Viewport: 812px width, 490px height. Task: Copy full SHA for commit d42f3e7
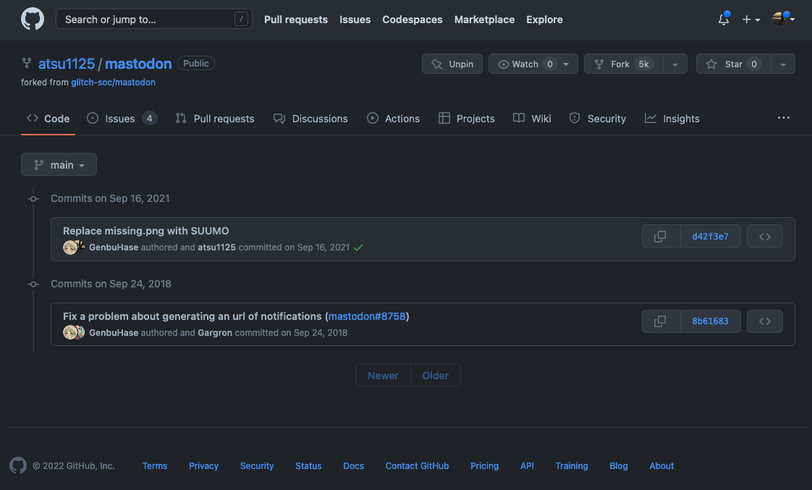tap(660, 237)
